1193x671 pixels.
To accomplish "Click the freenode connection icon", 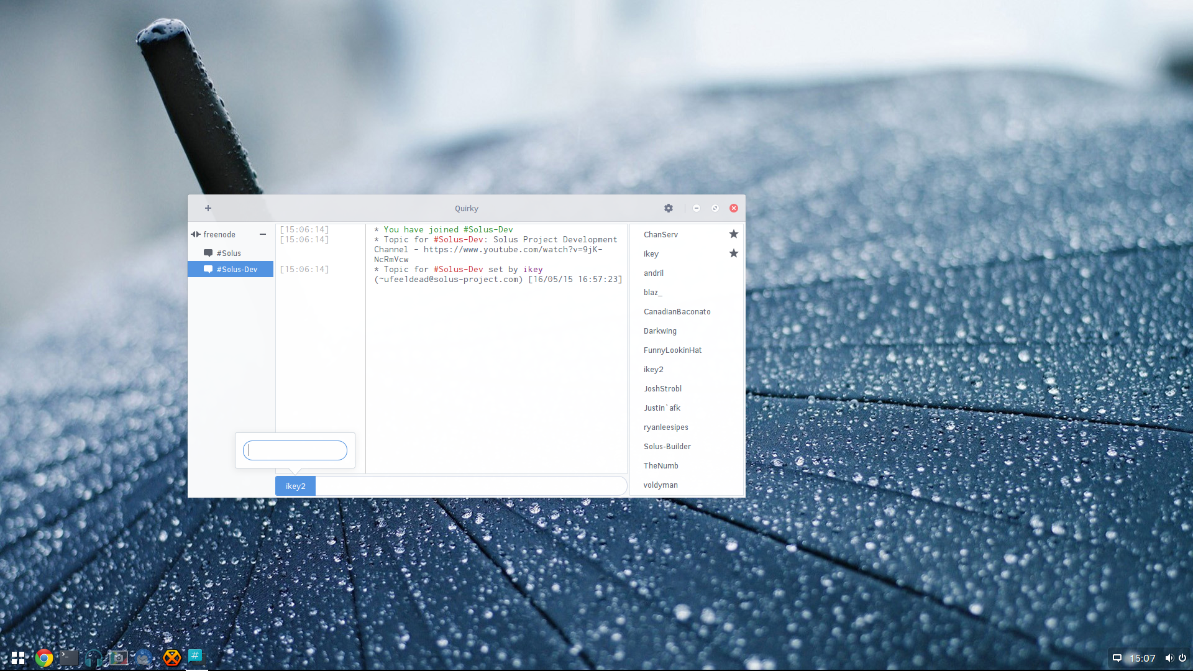I will tap(195, 234).
